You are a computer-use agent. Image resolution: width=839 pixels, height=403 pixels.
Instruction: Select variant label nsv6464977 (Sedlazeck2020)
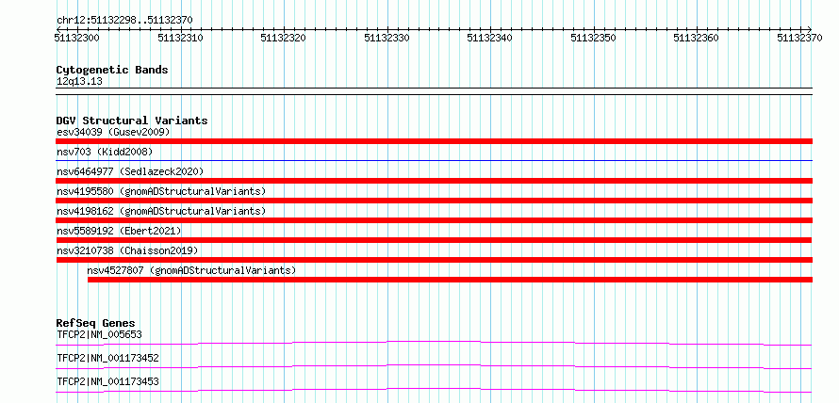pos(130,171)
